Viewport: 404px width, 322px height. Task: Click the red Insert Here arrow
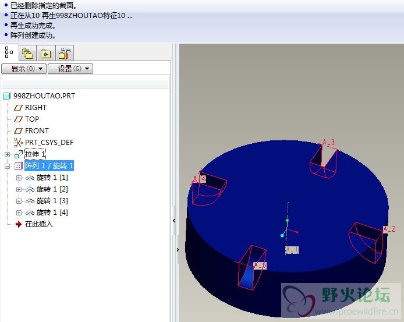coord(19,224)
